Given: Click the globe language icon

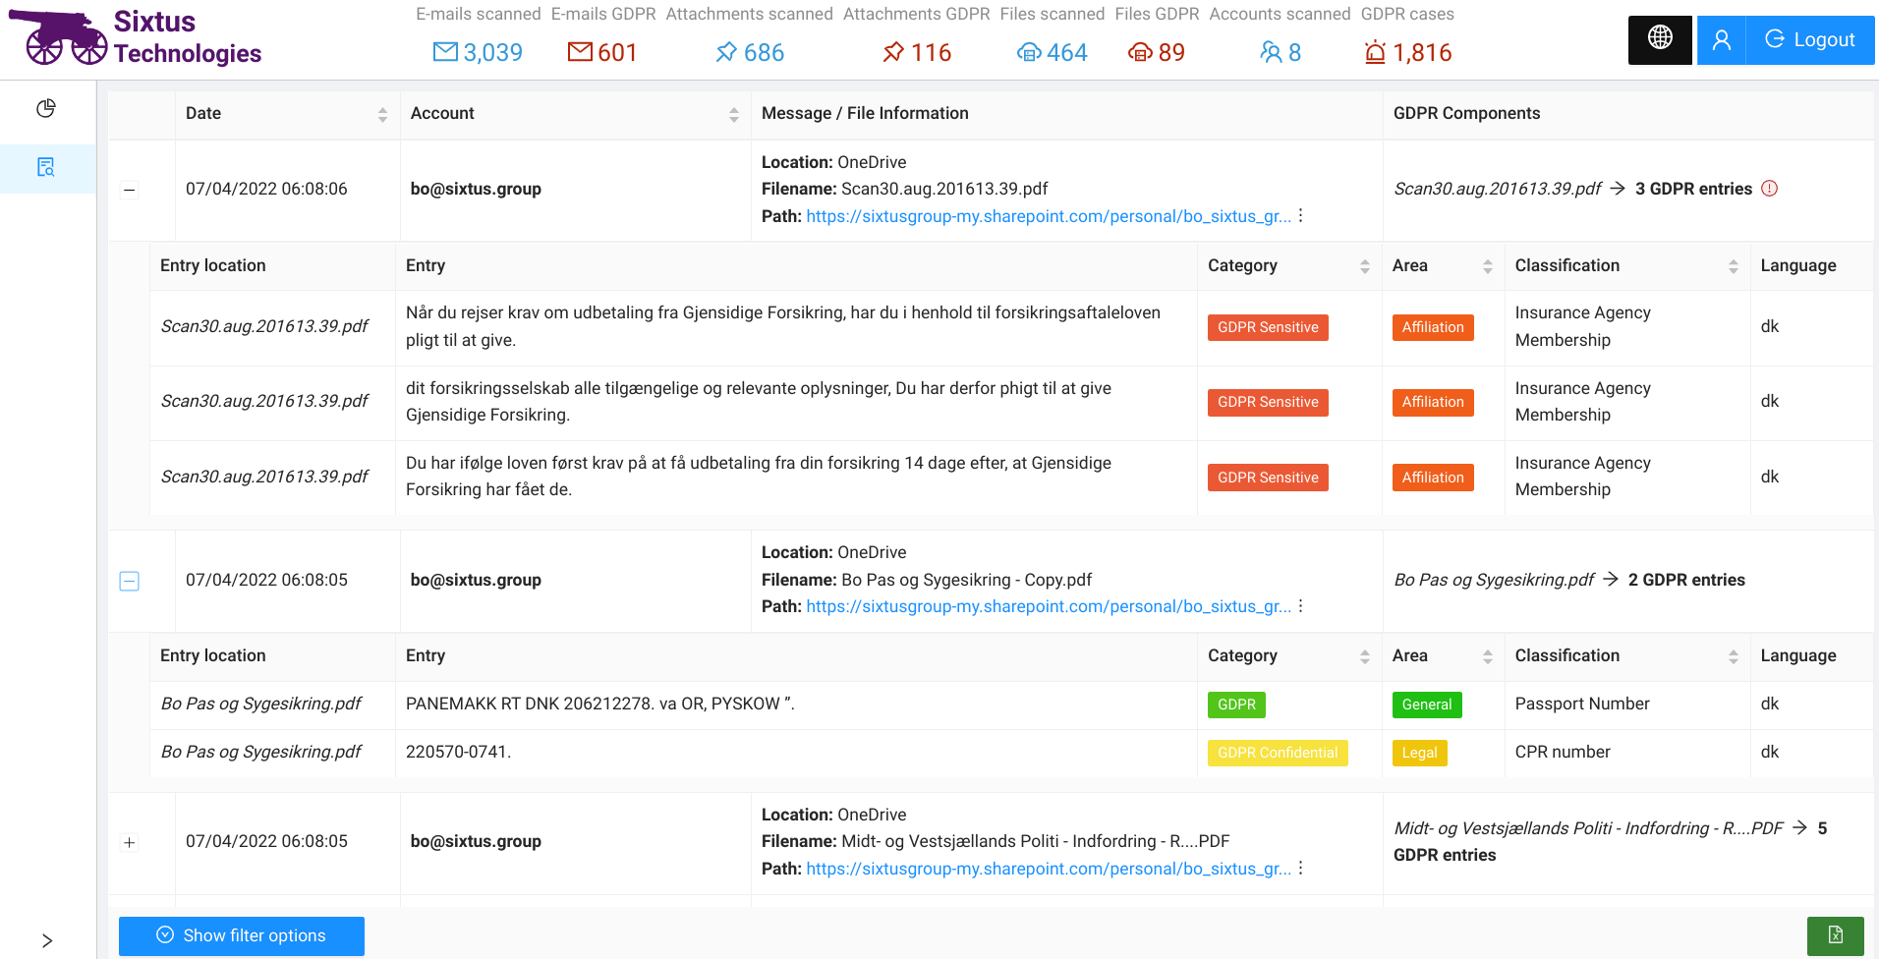Looking at the screenshot, I should [1660, 39].
